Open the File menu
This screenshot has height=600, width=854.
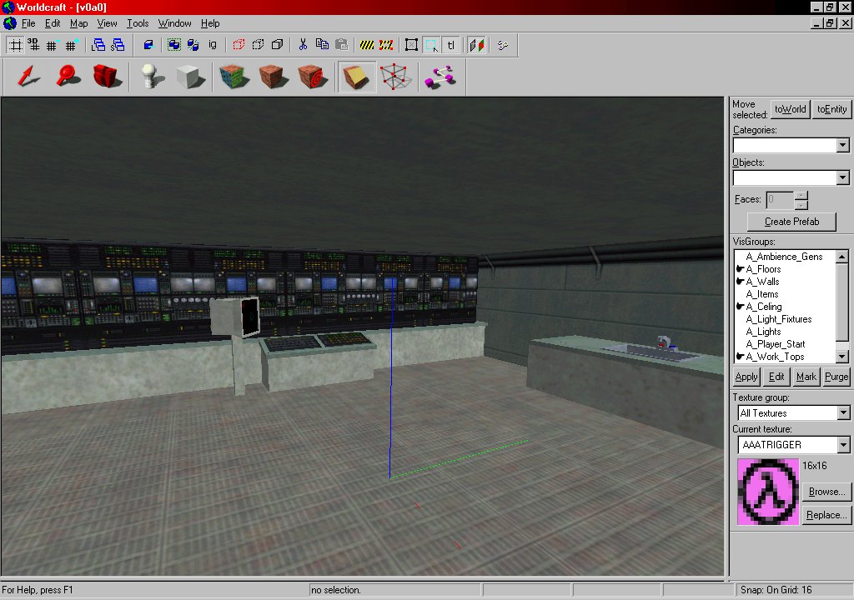coord(28,23)
